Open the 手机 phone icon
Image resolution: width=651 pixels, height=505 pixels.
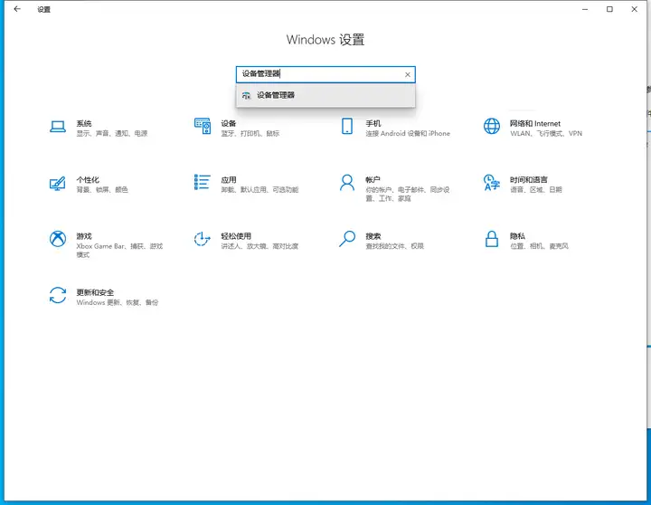[x=347, y=126]
